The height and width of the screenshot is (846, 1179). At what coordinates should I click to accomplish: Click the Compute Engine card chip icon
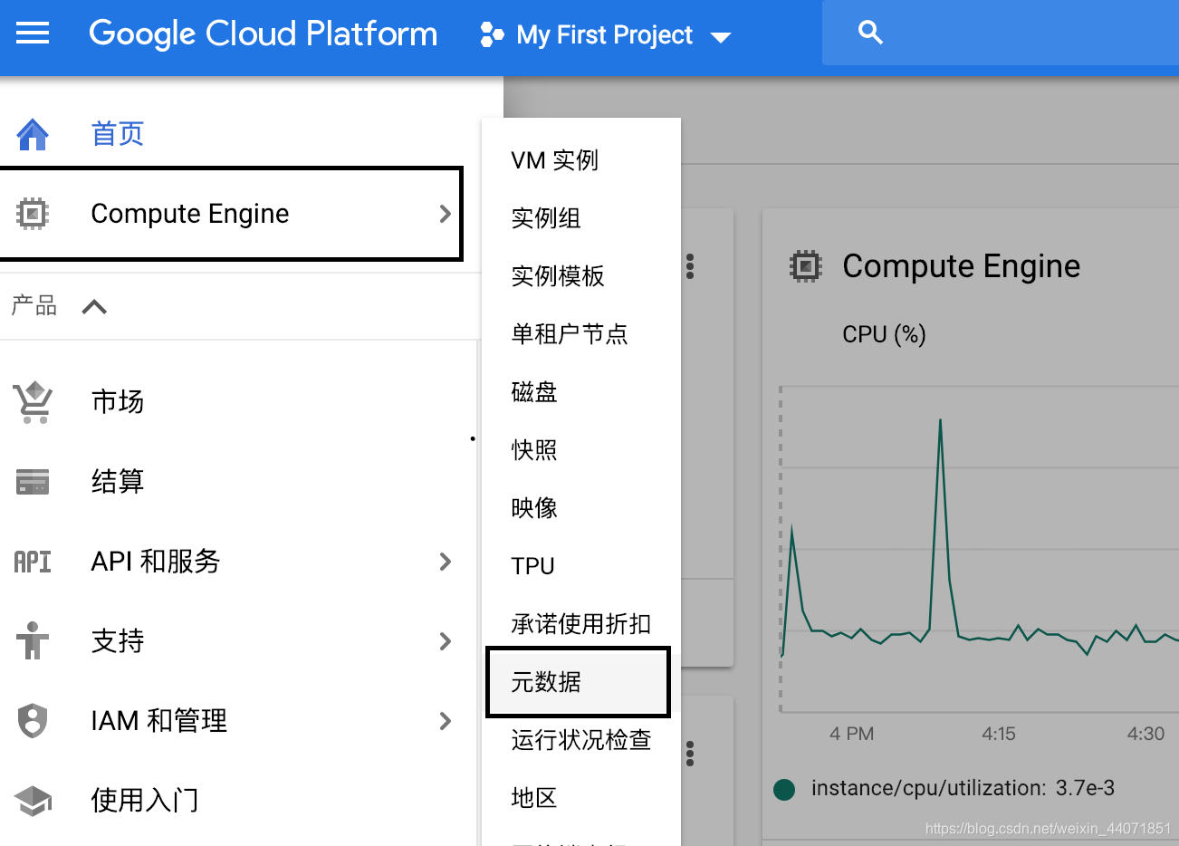[x=805, y=266]
